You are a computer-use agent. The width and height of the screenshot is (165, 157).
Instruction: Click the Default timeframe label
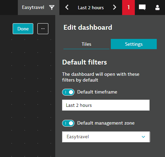pyautogui.click(x=97, y=92)
